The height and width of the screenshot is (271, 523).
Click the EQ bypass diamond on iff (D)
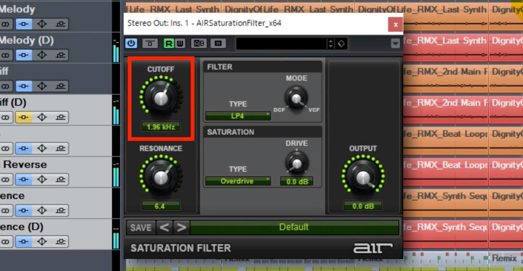point(42,117)
